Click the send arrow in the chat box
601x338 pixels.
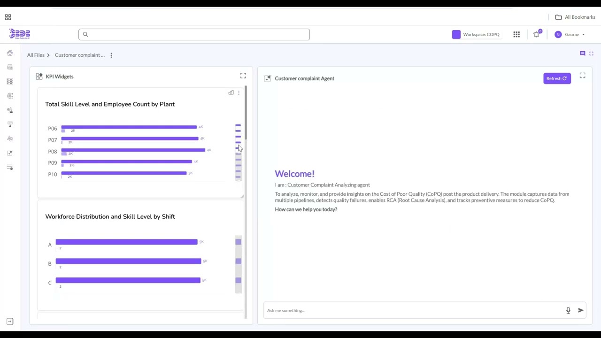coord(581,310)
